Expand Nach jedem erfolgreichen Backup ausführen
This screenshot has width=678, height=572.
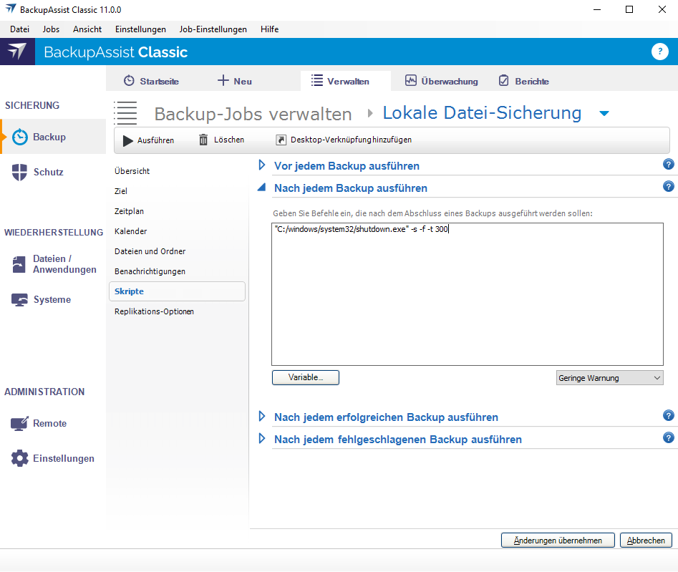[x=262, y=417]
